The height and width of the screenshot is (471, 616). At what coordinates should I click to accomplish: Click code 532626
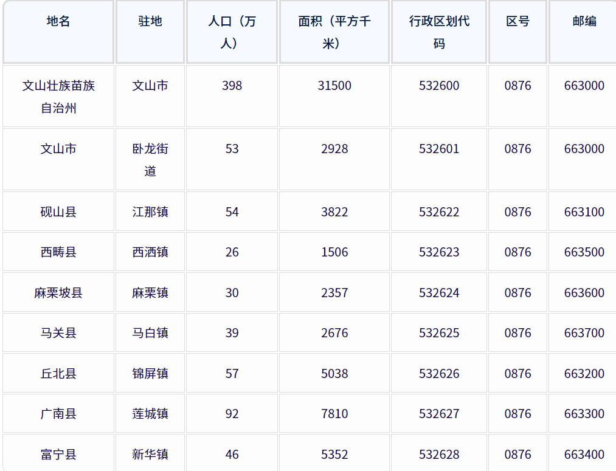pos(439,374)
